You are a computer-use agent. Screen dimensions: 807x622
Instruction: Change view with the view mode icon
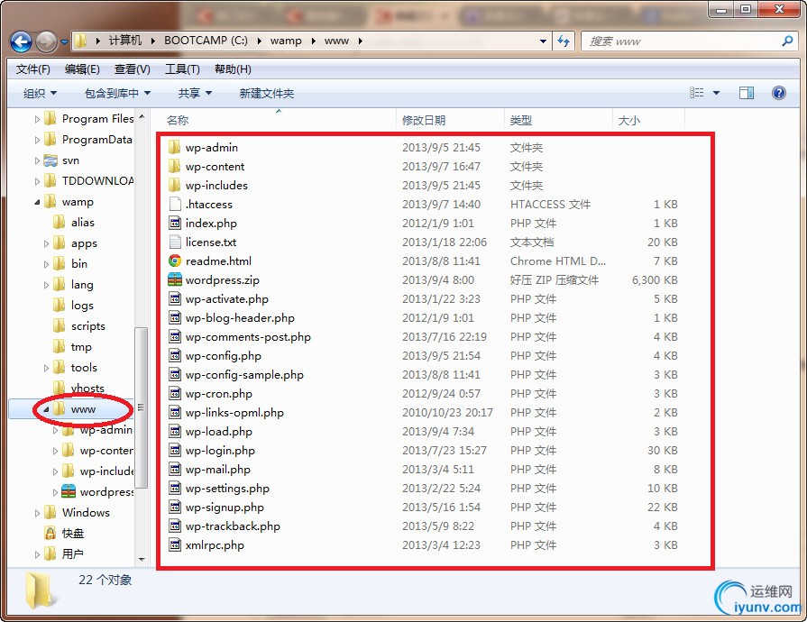[696, 93]
